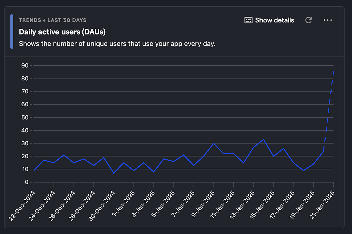Click the 90 value on the y-axis

pyautogui.click(x=25, y=66)
